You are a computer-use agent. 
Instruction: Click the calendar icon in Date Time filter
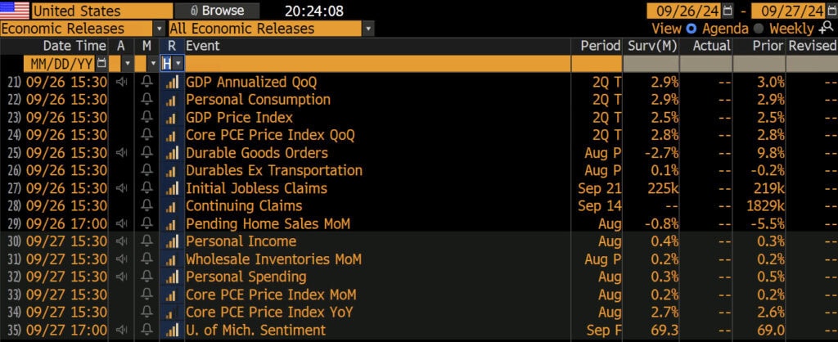(x=101, y=63)
